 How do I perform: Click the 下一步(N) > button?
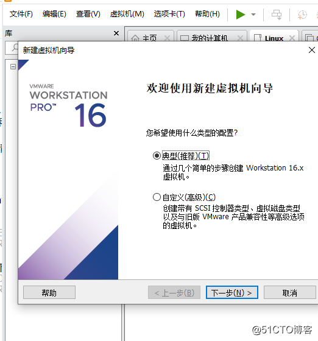[x=232, y=292]
